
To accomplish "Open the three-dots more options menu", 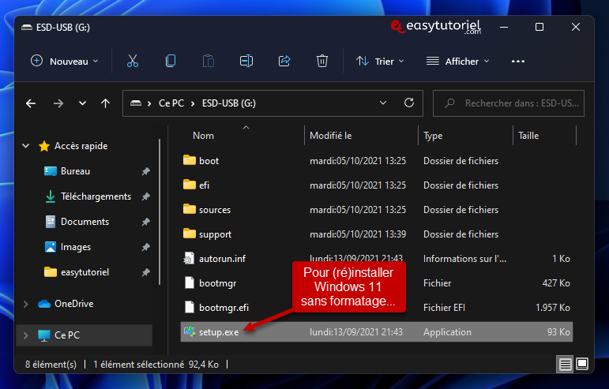I will tap(518, 62).
